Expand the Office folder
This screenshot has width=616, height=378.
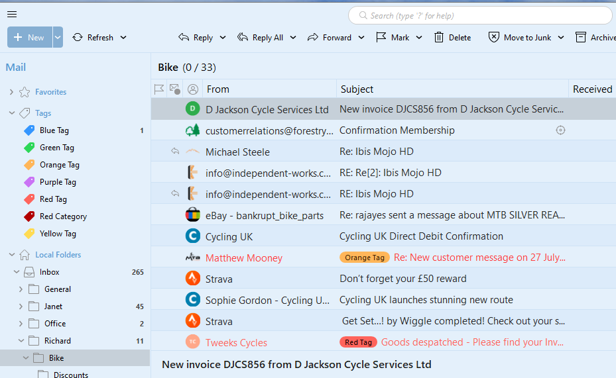point(21,324)
